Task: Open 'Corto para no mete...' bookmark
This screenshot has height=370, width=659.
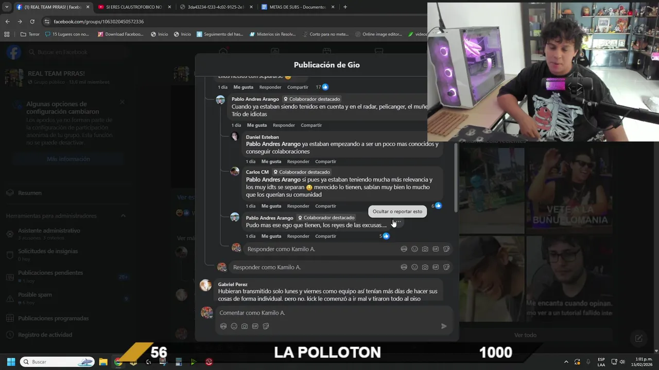Action: click(325, 34)
